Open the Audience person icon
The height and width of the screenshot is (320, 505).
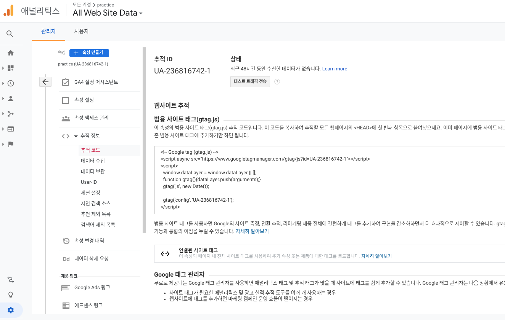pos(11,99)
